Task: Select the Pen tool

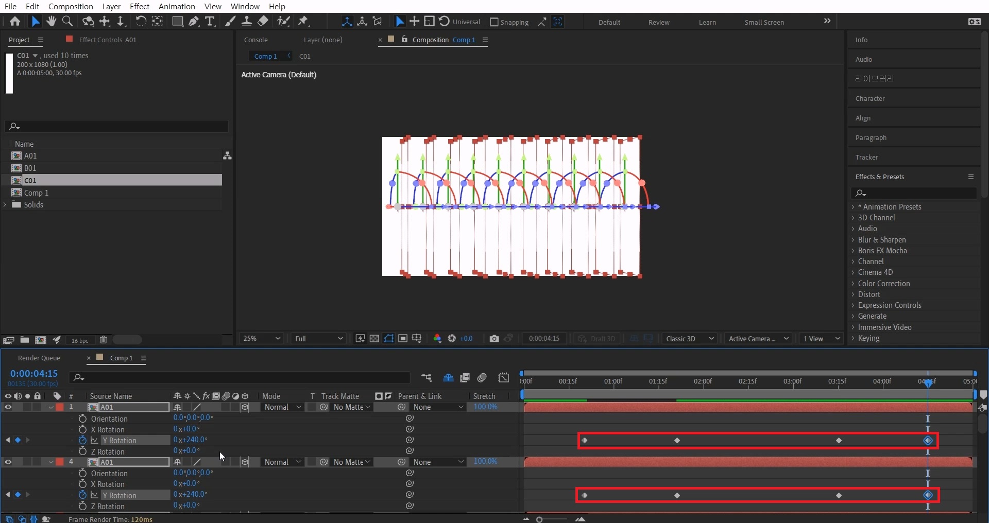Action: coord(194,22)
